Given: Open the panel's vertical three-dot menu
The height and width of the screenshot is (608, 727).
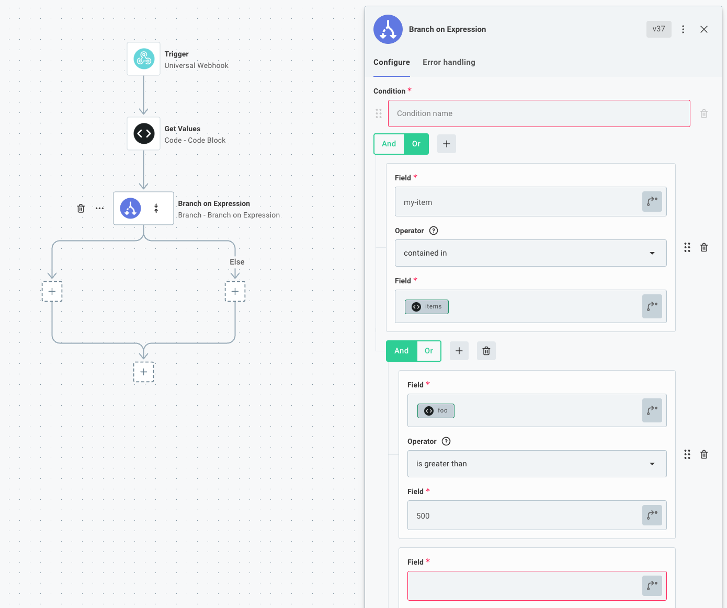Looking at the screenshot, I should click(683, 29).
